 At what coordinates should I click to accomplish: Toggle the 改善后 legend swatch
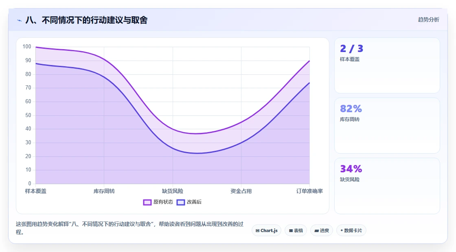tap(181, 202)
